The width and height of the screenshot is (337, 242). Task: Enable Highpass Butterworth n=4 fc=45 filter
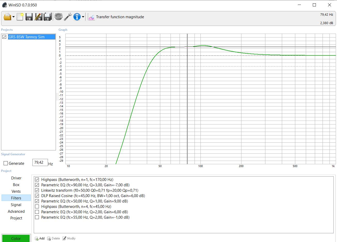coord(37,207)
